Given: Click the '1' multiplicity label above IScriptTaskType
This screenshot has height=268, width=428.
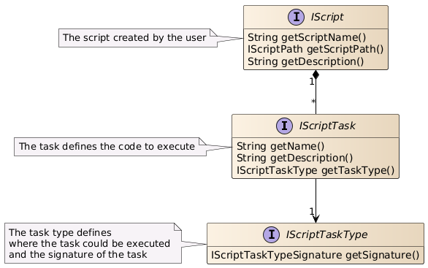Looking at the screenshot, I should click(x=312, y=211).
